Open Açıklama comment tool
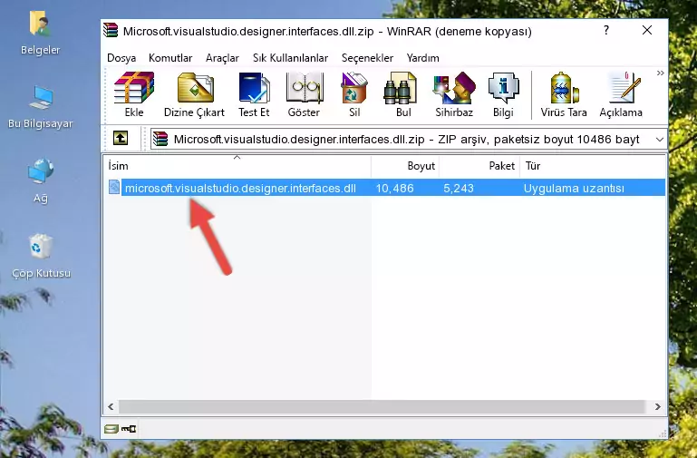 (x=621, y=94)
